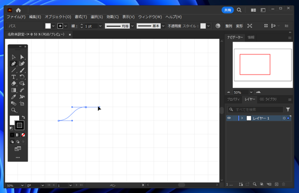Click the Home icon
Screen dimensions: 299x193
19,10
